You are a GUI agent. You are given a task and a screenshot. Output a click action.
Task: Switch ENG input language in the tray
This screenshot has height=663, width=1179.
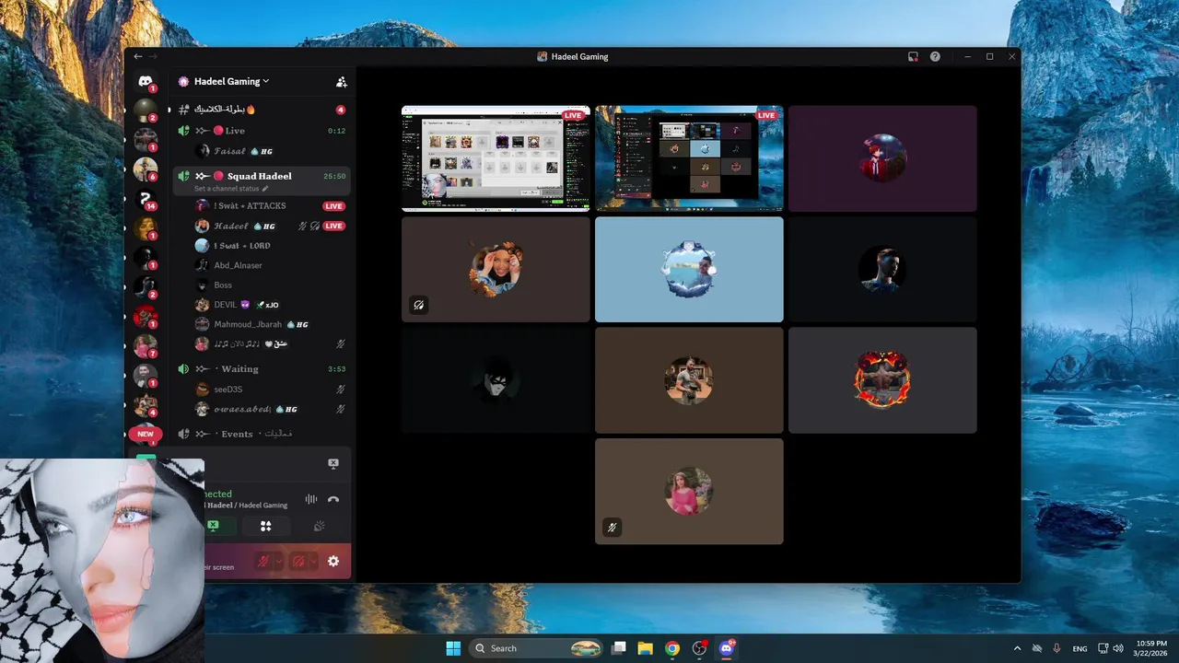[x=1080, y=648]
